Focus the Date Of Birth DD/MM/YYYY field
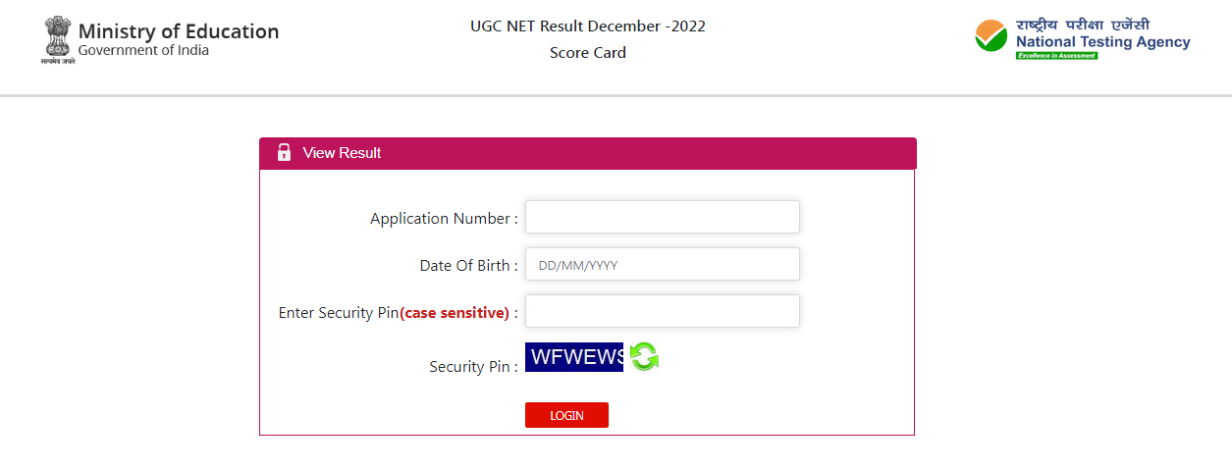Image resolution: width=1232 pixels, height=469 pixels. tap(663, 264)
